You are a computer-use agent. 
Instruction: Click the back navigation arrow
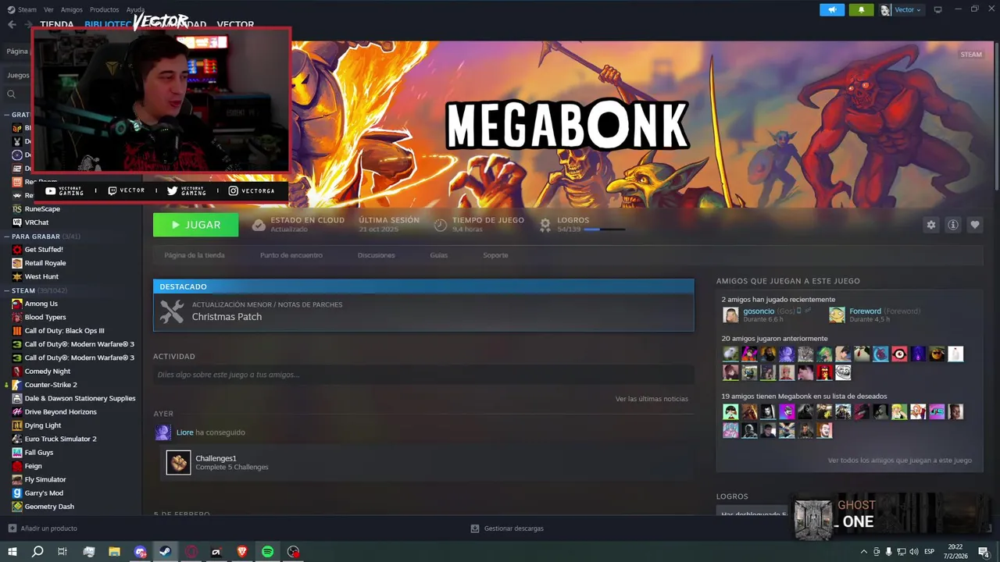[12, 24]
